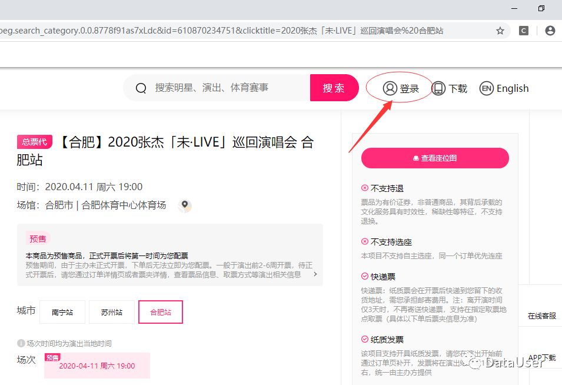Switch to the 苏州站 tab
The height and width of the screenshot is (385, 562).
point(111,313)
